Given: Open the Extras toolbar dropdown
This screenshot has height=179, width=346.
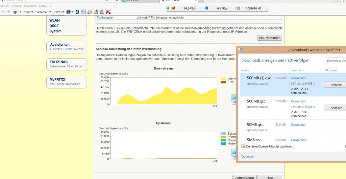Looking at the screenshot, I should pyautogui.click(x=59, y=12).
